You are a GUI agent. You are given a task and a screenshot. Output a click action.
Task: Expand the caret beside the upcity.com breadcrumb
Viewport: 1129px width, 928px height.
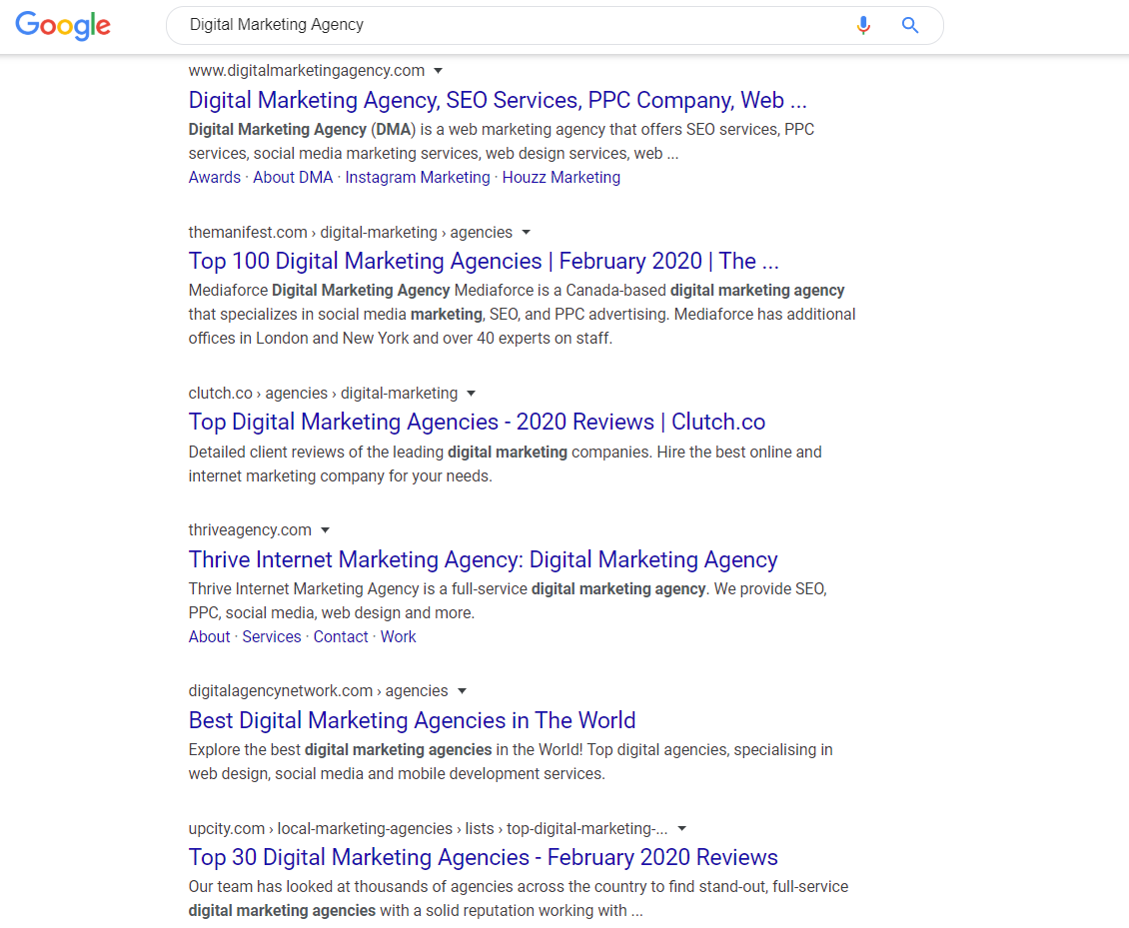(681, 828)
